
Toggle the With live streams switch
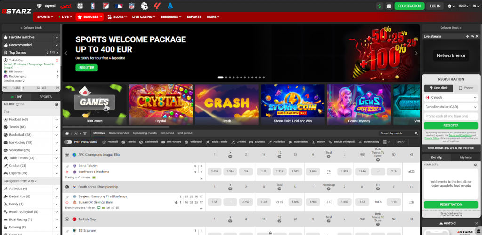pos(68,142)
